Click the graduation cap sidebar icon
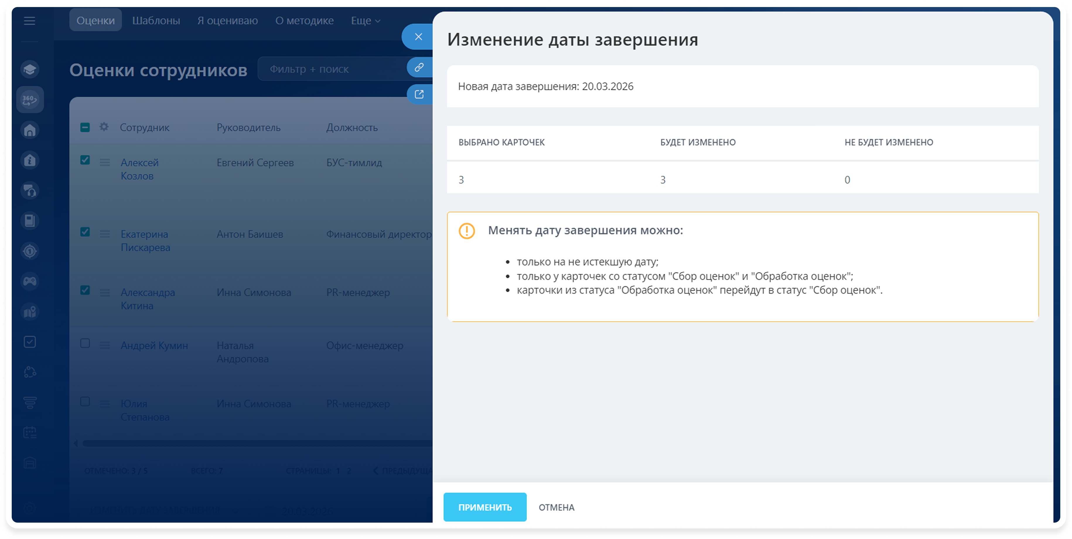Image resolution: width=1072 pixels, height=539 pixels. click(30, 69)
